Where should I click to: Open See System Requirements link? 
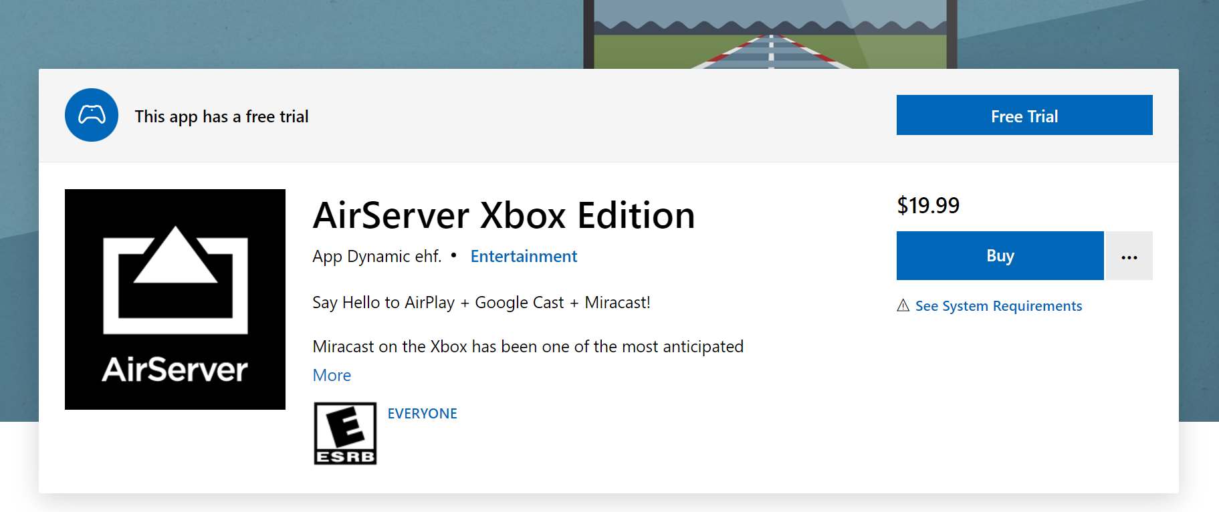click(998, 305)
